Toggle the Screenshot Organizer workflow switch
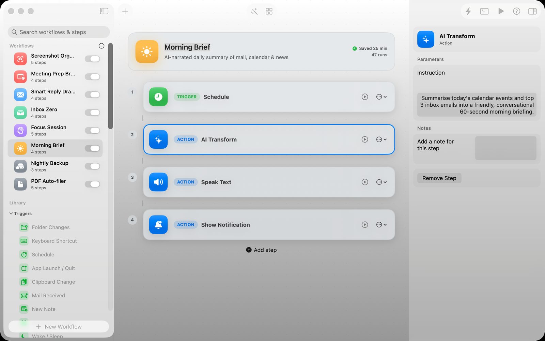The width and height of the screenshot is (545, 341). point(92,59)
